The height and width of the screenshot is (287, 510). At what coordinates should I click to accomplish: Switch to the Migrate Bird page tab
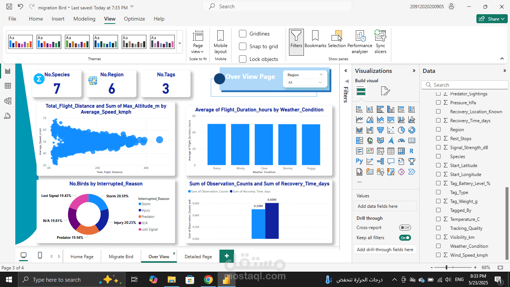click(121, 257)
